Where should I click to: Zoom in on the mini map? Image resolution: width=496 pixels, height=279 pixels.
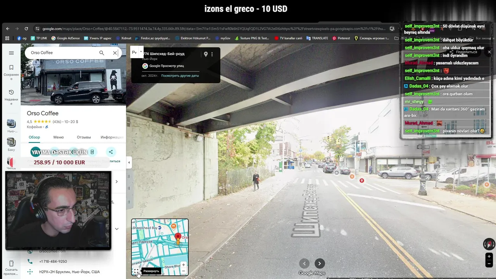[x=183, y=265]
